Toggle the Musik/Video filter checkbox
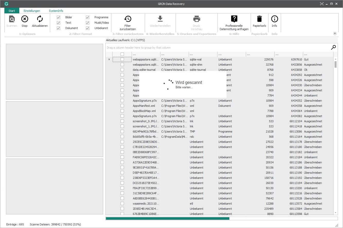Screen dimensions: 343x228 click(x=87, y=23)
